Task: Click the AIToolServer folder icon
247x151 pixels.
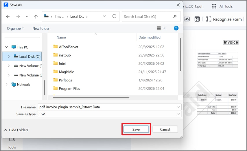Action: click(55, 47)
